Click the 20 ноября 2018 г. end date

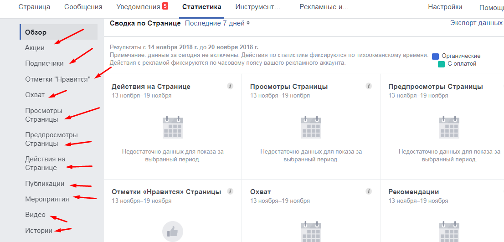click(233, 47)
